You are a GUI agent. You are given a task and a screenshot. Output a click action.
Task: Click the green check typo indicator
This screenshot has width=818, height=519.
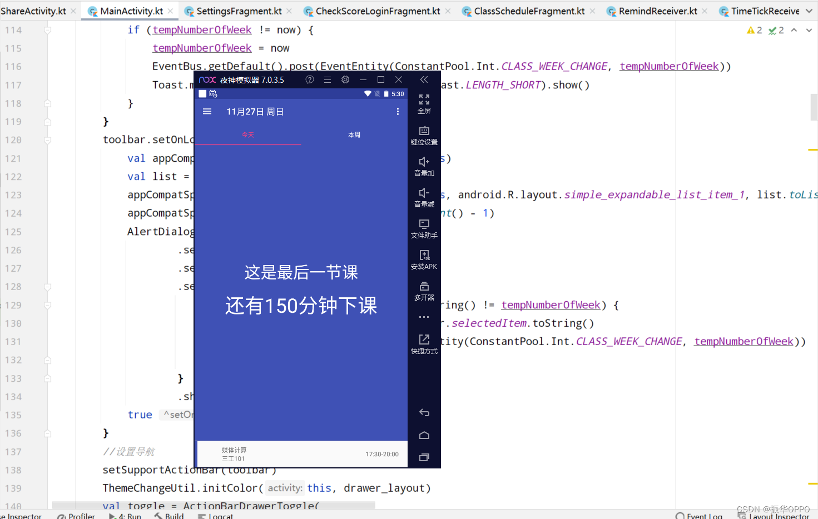click(x=776, y=30)
